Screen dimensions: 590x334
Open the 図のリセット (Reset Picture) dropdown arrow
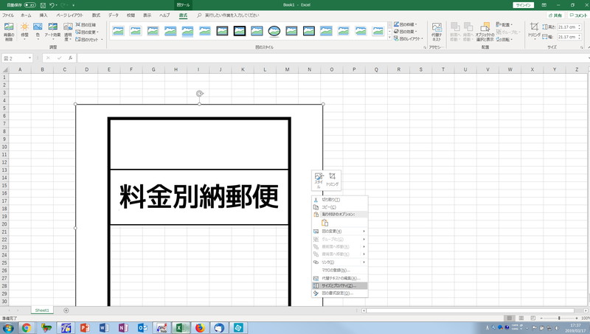tap(102, 39)
